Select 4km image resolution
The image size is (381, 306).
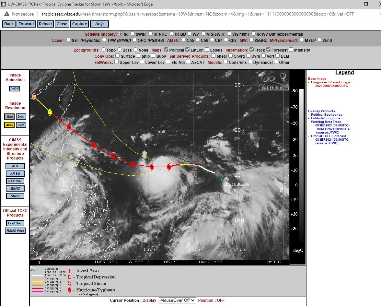pyautogui.click(x=9, y=125)
